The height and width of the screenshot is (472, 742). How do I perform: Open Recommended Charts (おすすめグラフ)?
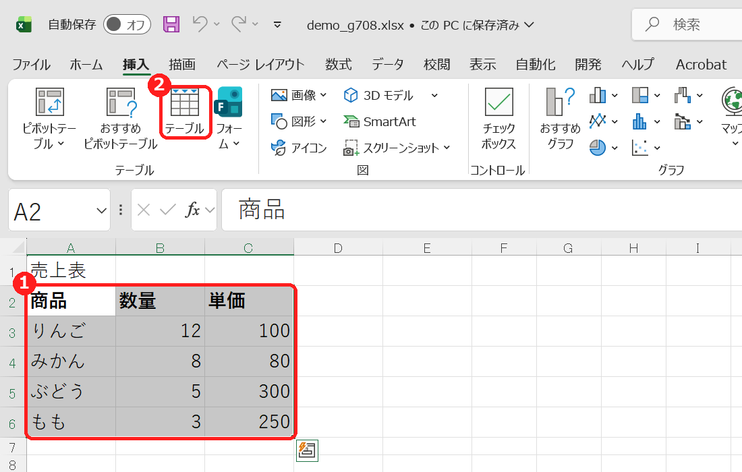pos(561,118)
